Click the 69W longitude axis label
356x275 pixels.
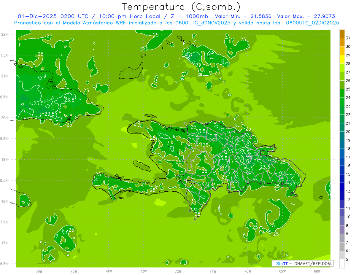[282, 271]
